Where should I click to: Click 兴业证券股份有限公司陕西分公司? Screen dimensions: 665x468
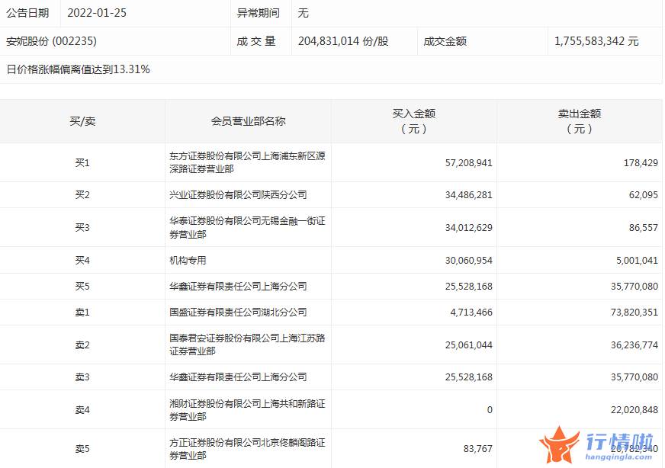coord(238,195)
